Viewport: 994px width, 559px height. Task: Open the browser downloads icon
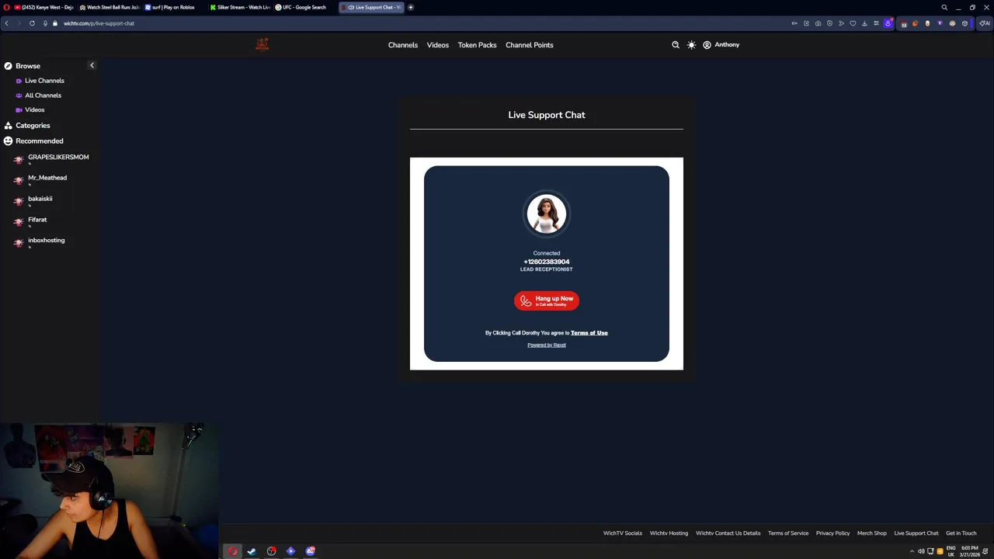click(864, 23)
